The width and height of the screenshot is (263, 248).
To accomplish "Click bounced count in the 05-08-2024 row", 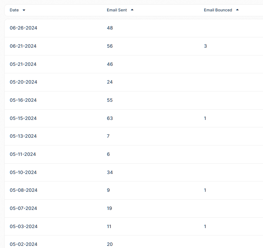I will (205, 190).
